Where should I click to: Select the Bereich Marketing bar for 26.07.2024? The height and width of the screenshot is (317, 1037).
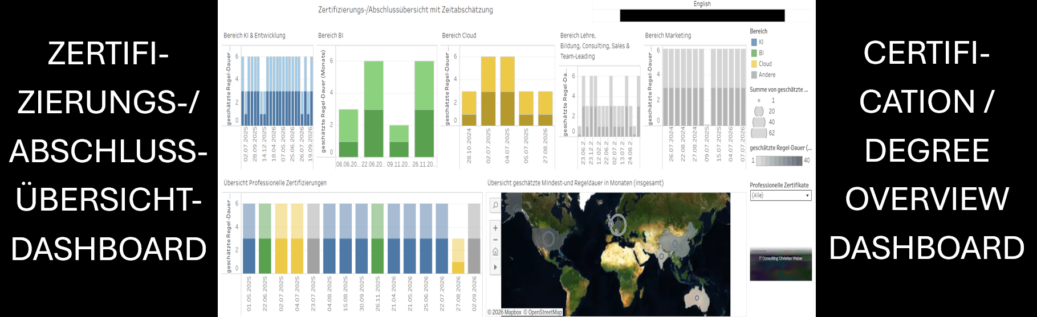[x=671, y=87]
